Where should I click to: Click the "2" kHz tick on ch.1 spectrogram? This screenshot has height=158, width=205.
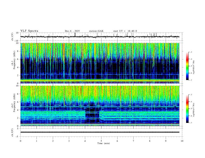pos(18,75)
